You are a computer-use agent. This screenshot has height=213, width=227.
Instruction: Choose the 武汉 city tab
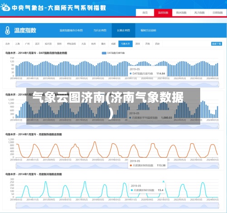click(37, 44)
